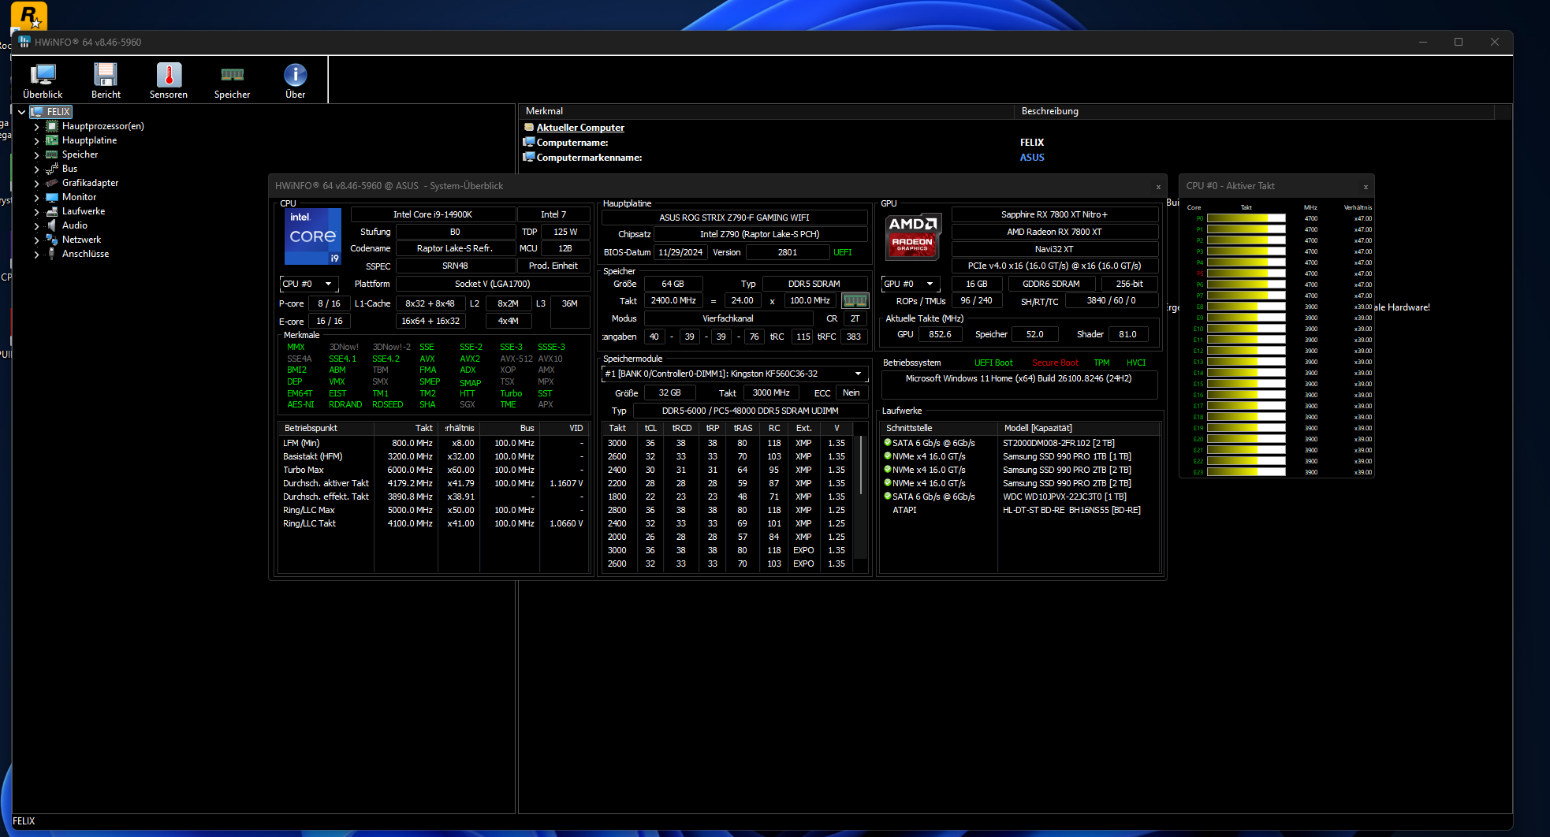Select Speicher in the device tree

click(80, 154)
